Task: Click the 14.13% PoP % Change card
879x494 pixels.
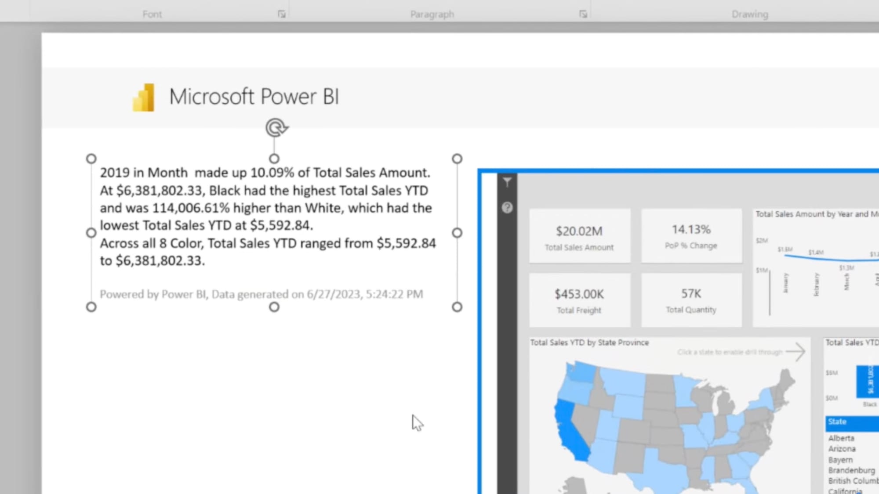Action: [691, 236]
